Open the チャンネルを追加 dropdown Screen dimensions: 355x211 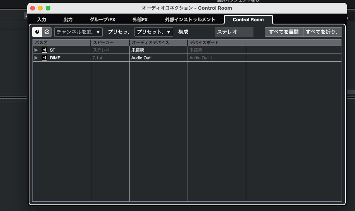[x=78, y=32]
